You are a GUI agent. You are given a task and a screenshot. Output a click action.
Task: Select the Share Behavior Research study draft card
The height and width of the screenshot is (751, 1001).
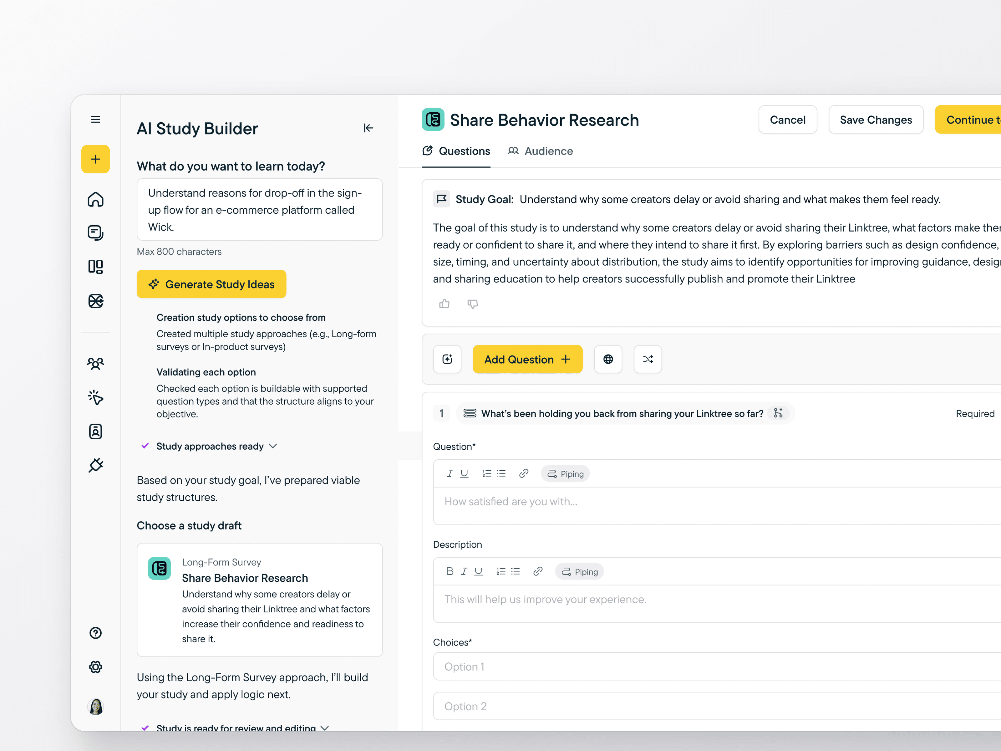coord(259,600)
